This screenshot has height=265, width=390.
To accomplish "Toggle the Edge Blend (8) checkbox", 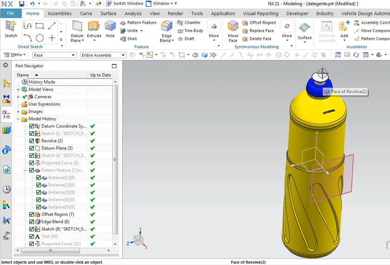I will 32,222.
